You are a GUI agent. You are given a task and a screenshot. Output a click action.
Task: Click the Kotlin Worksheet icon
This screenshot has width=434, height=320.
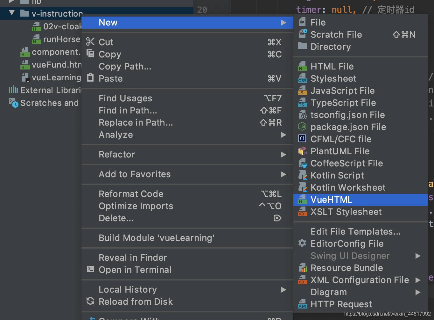click(x=303, y=187)
